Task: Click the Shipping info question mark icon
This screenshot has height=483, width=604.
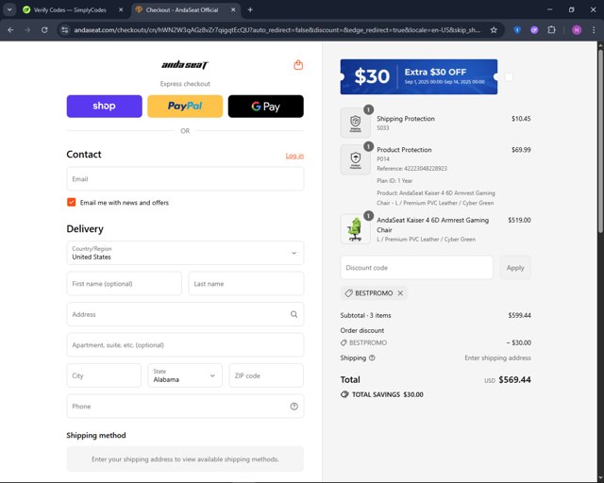Action: [372, 358]
